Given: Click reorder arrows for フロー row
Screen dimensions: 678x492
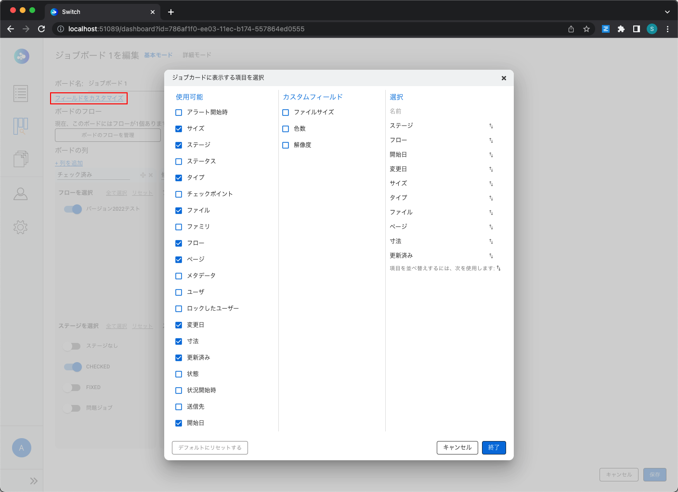Looking at the screenshot, I should click(491, 140).
